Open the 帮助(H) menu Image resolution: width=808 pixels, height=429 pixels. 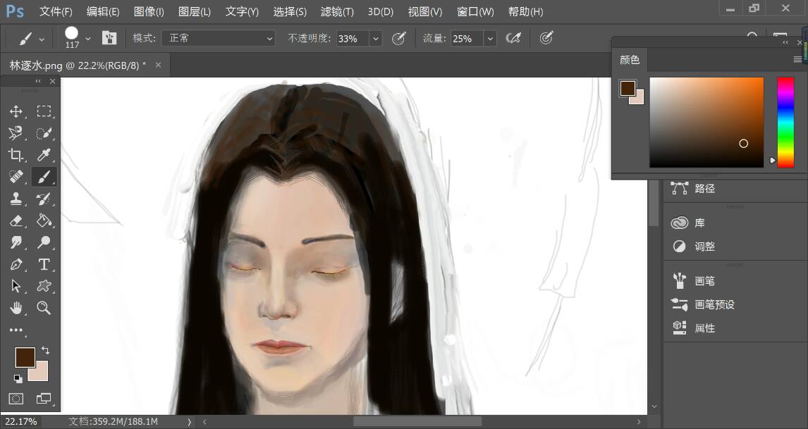point(525,11)
